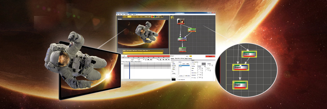Select the Shape1 node in the node graph
The height and width of the screenshot is (109, 327).
(192, 30)
